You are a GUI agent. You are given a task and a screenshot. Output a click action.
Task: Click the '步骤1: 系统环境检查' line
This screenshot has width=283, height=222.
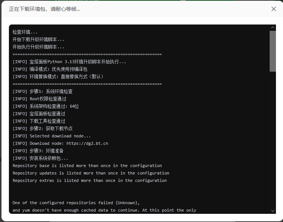tap(43, 91)
